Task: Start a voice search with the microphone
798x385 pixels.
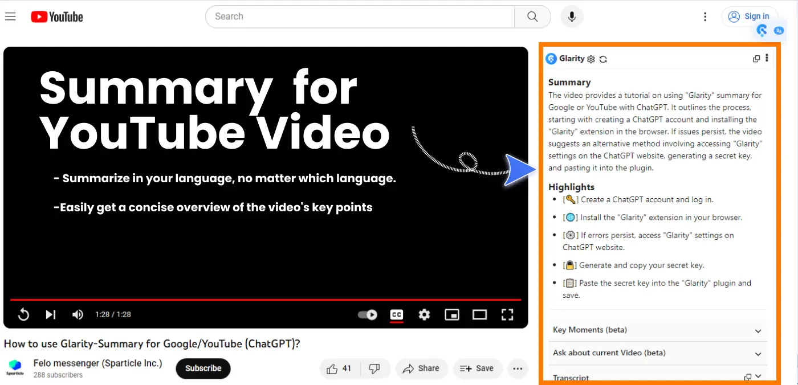Action: (x=572, y=17)
